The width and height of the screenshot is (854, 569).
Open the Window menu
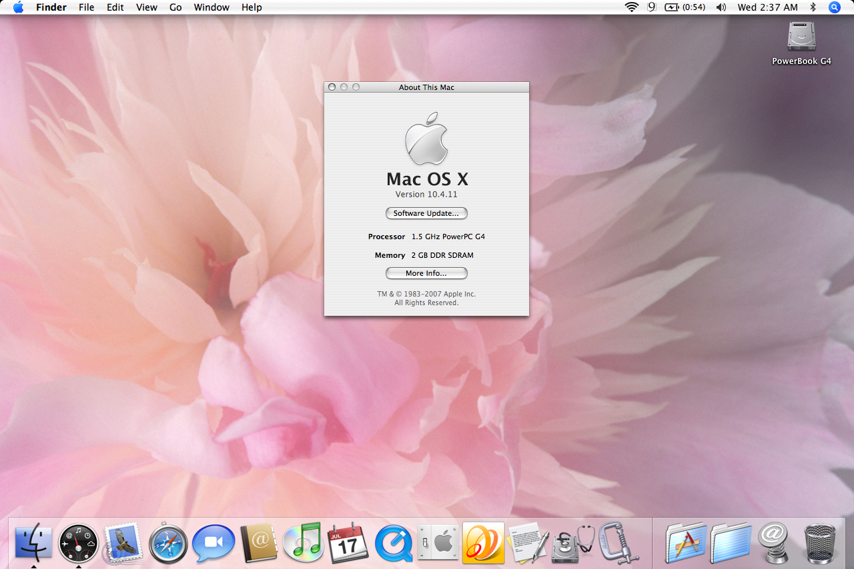(211, 7)
